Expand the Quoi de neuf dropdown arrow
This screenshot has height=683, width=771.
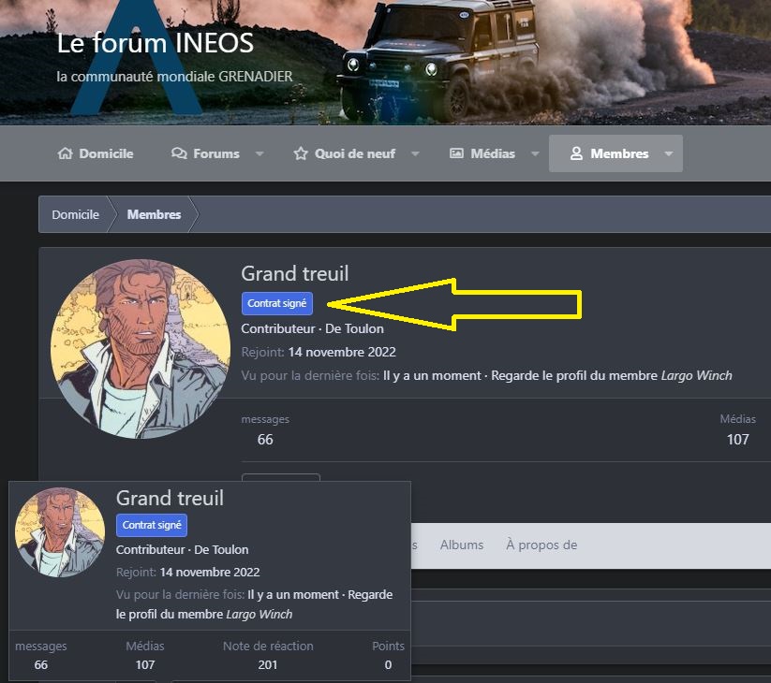pos(416,153)
